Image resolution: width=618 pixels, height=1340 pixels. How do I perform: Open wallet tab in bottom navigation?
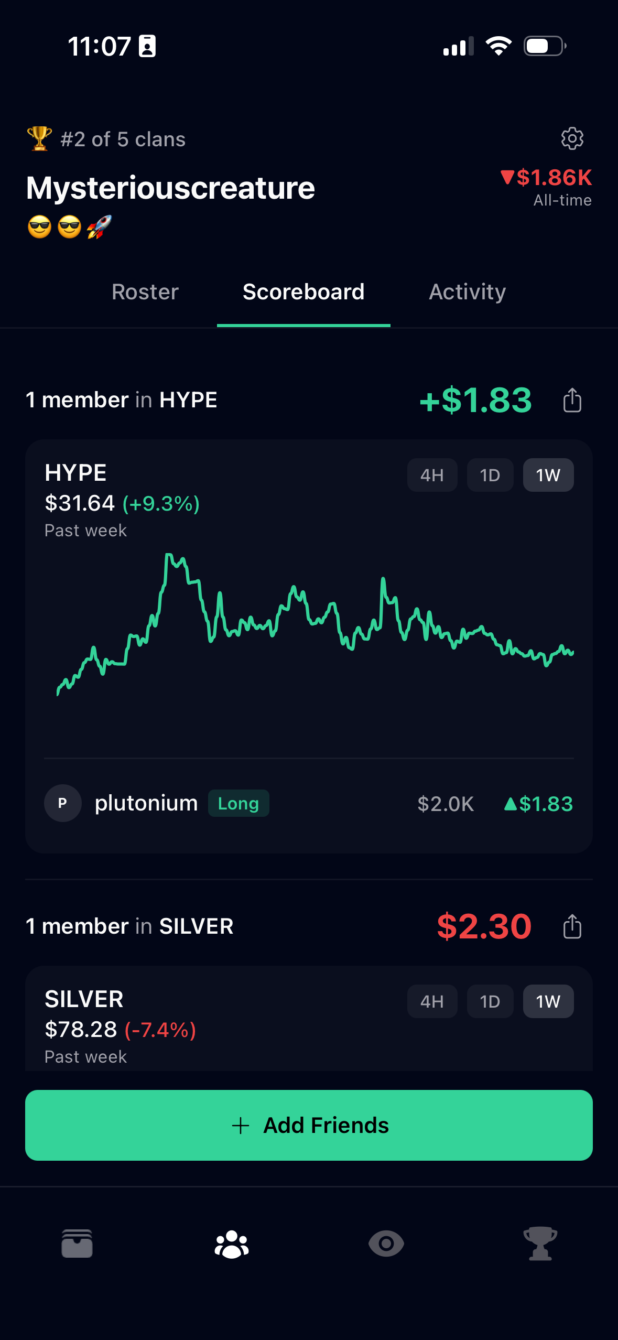pos(77,1244)
